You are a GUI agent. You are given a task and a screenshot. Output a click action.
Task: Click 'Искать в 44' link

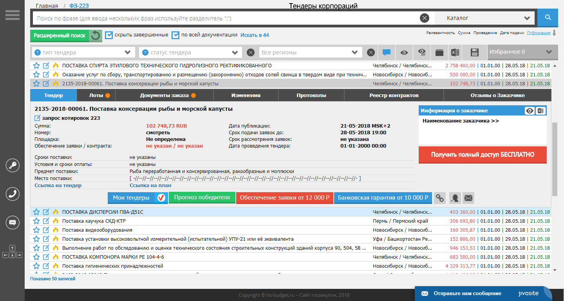tap(255, 35)
